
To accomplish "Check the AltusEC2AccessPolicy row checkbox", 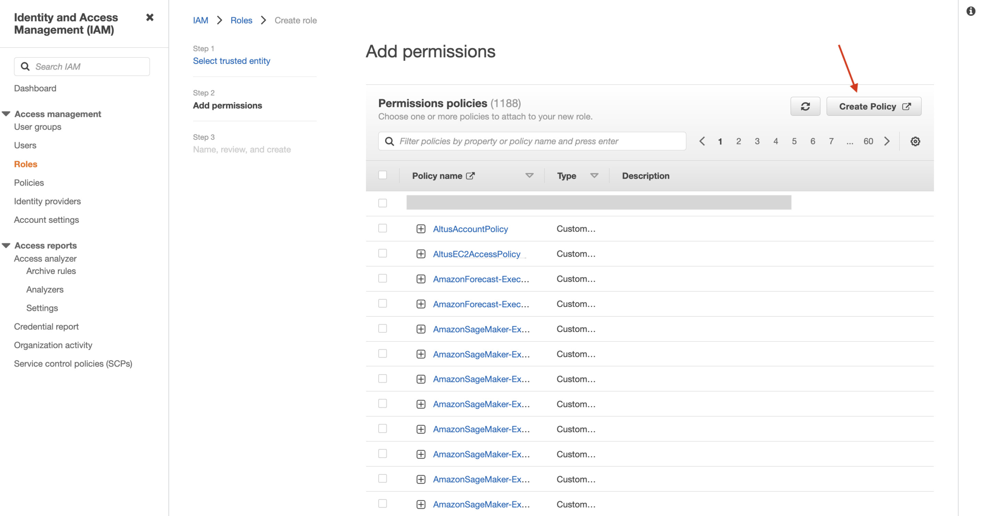I will point(382,253).
